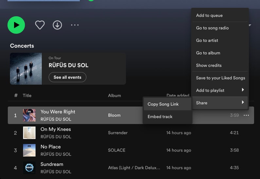Open the SOLACE album link

point(117,150)
